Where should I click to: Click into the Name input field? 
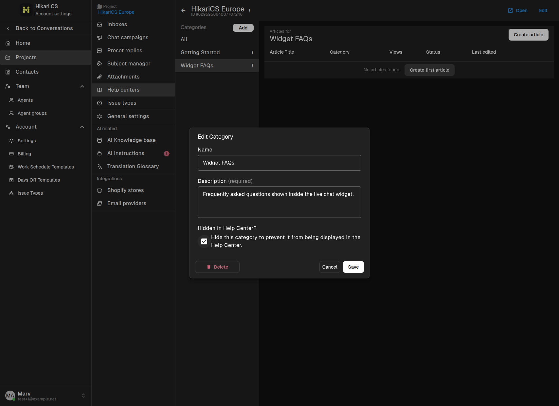pyautogui.click(x=279, y=163)
